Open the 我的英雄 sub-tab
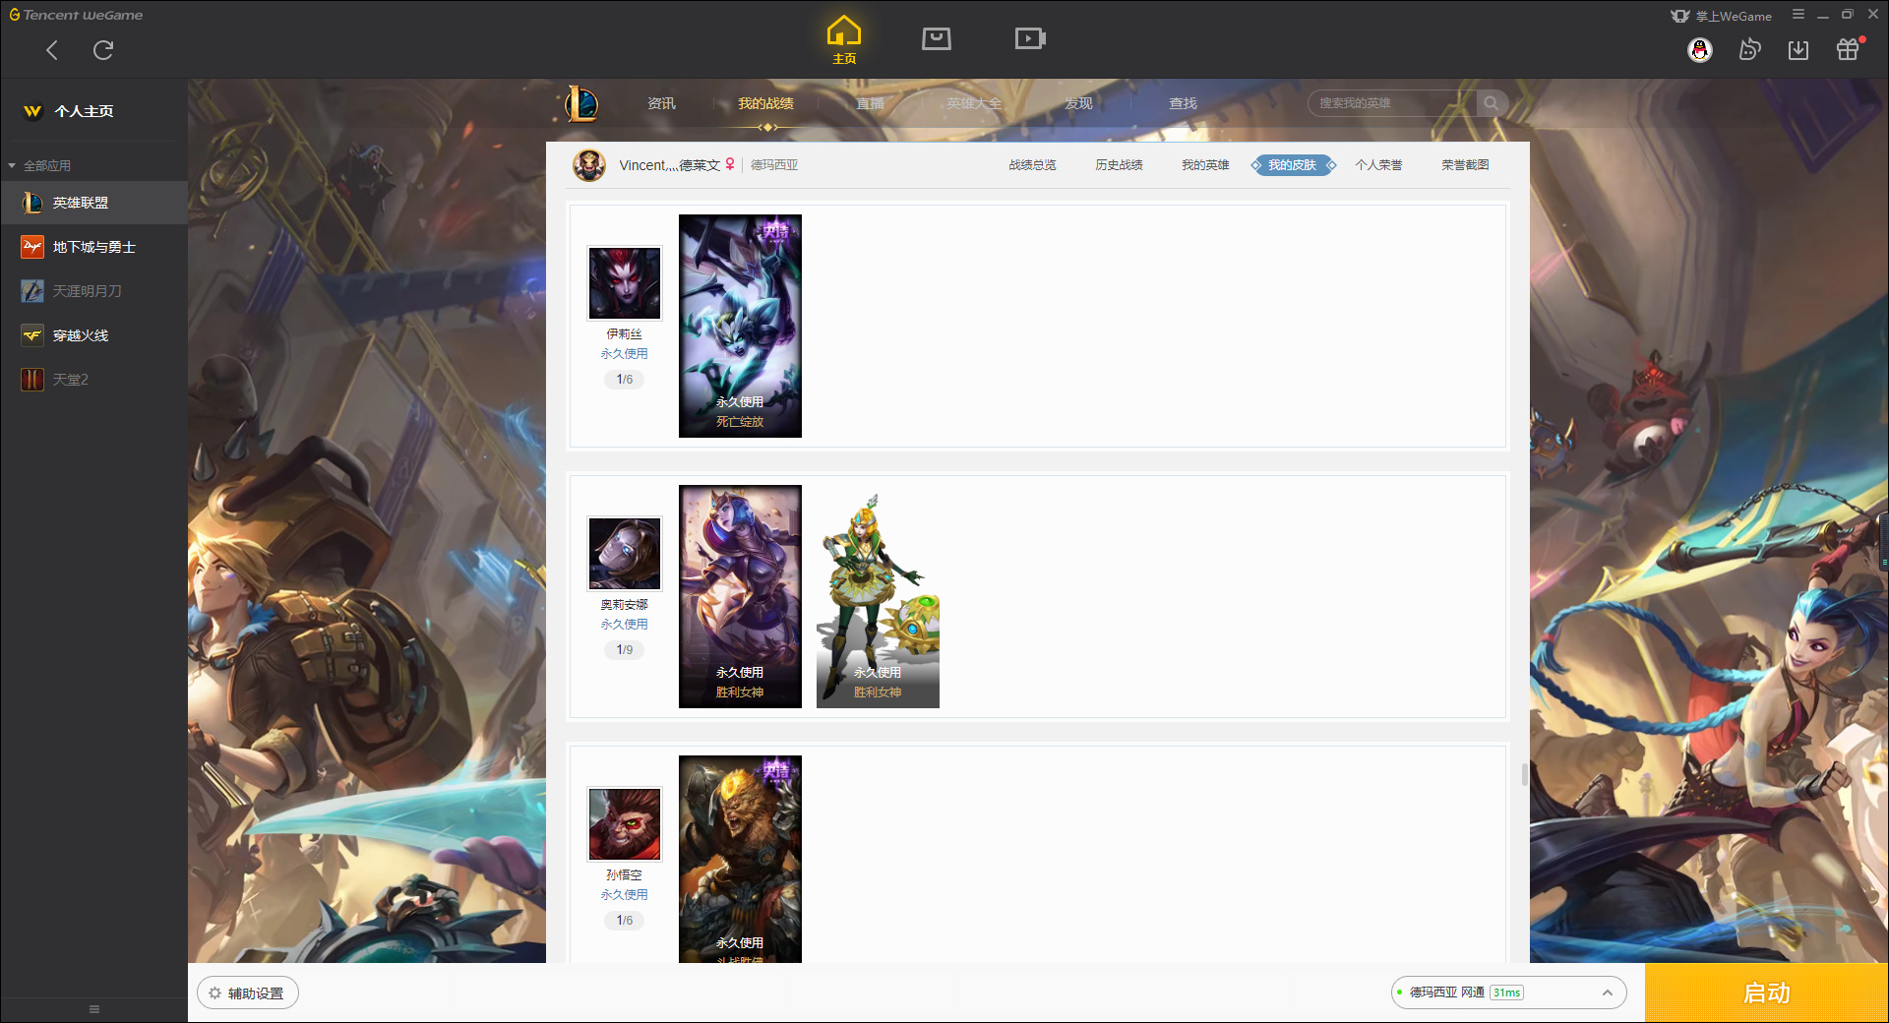The image size is (1889, 1023). (x=1205, y=165)
